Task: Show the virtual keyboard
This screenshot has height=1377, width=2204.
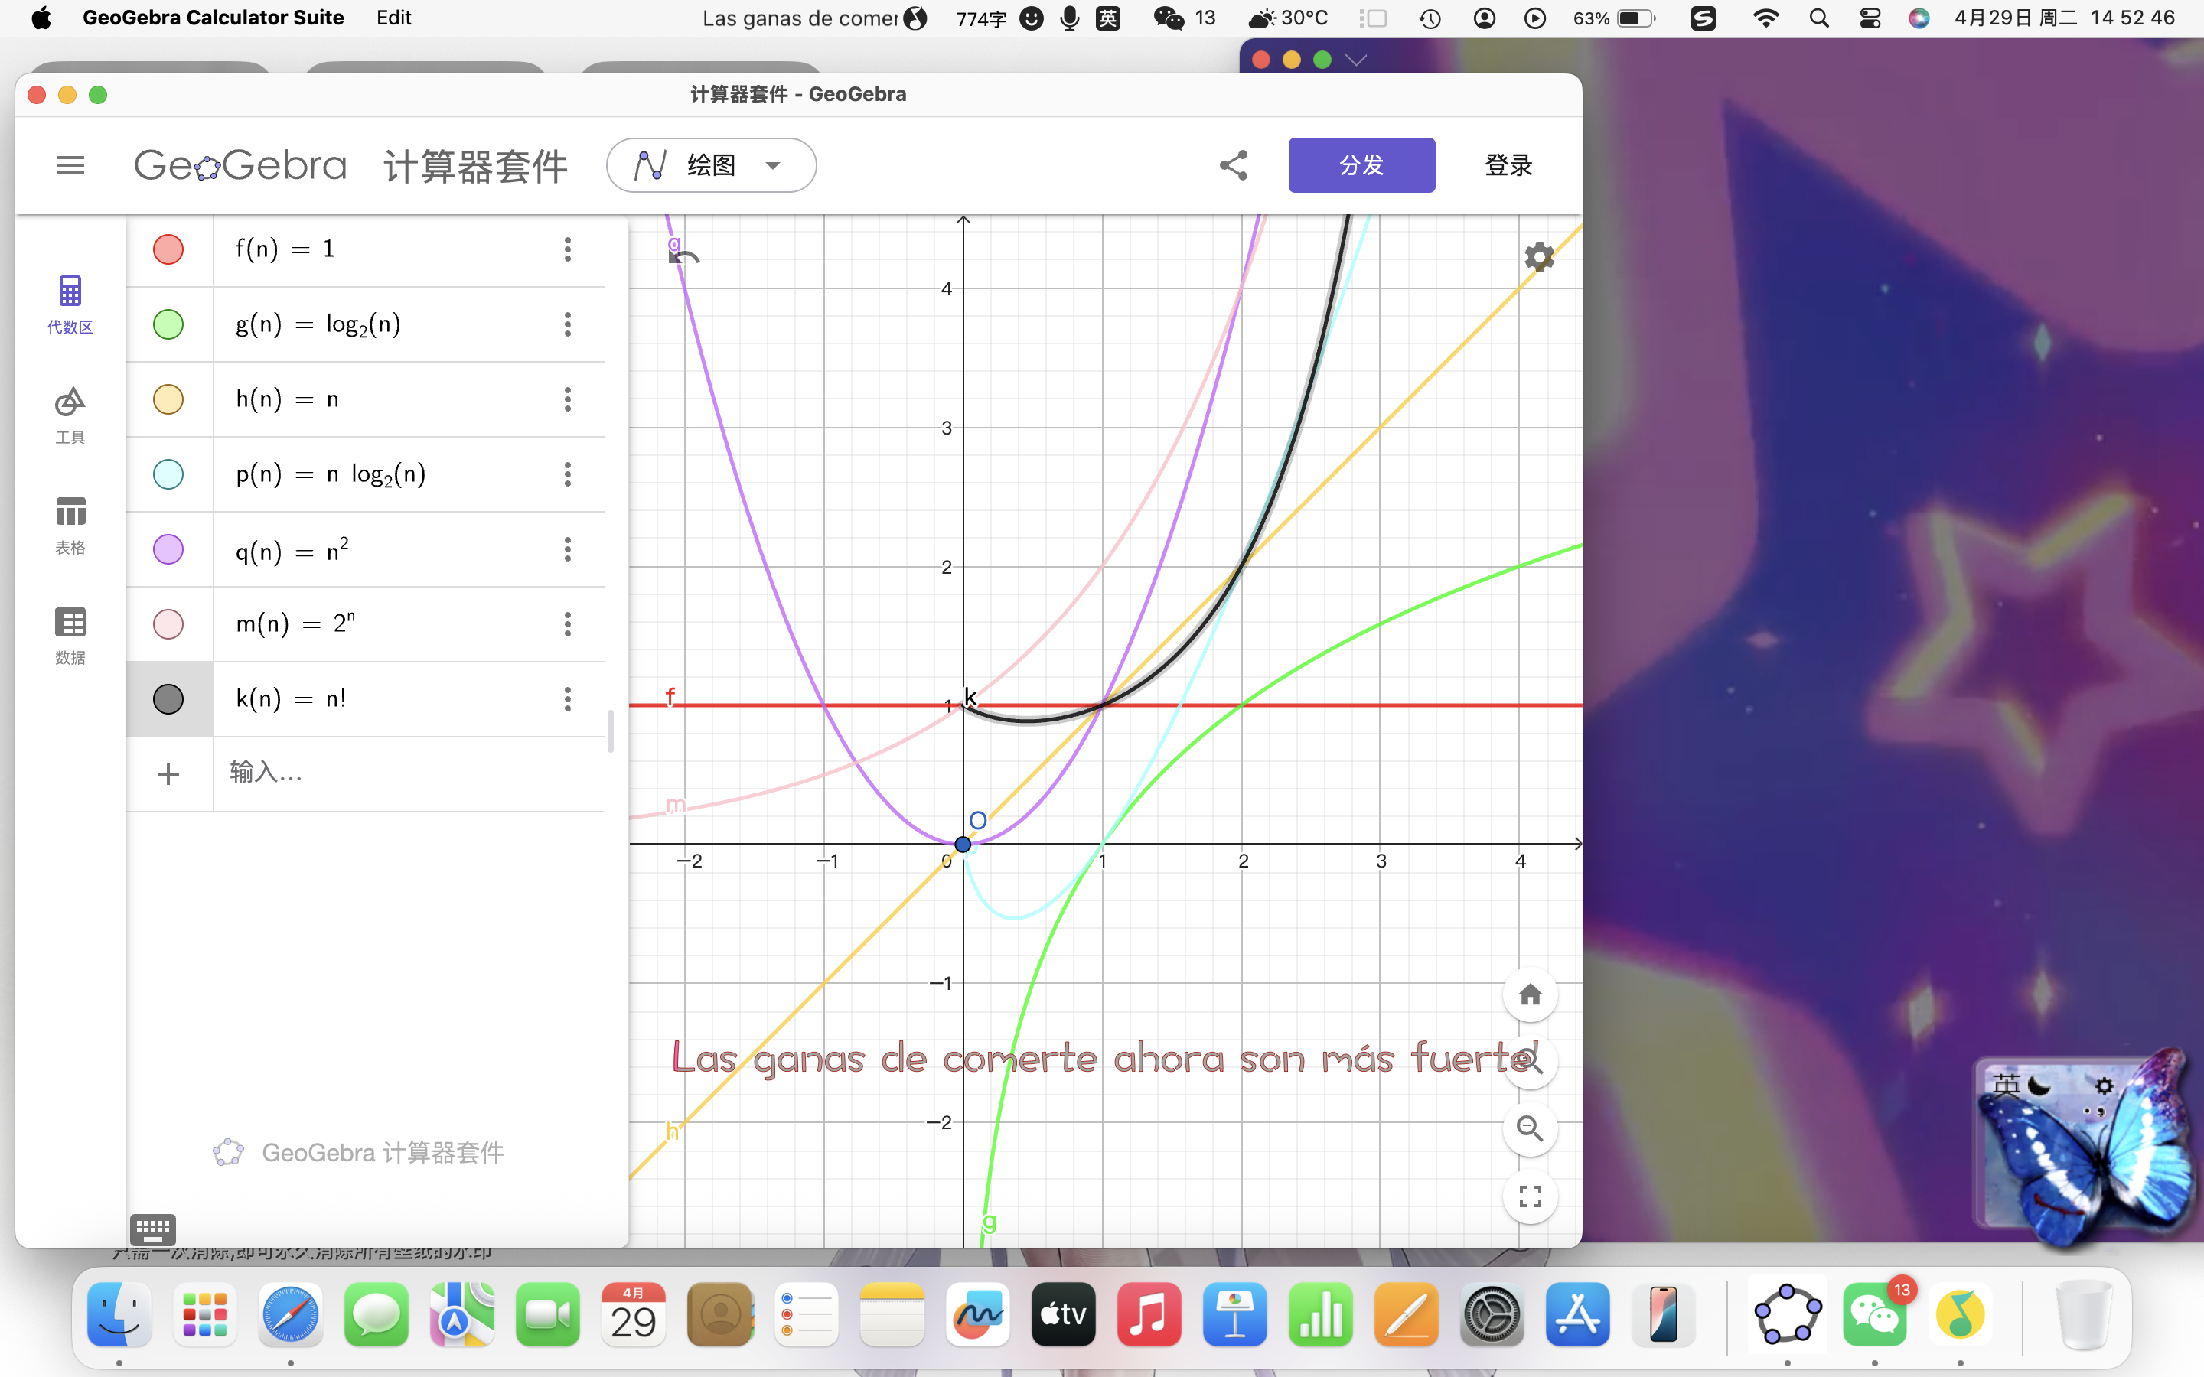Action: [x=152, y=1229]
